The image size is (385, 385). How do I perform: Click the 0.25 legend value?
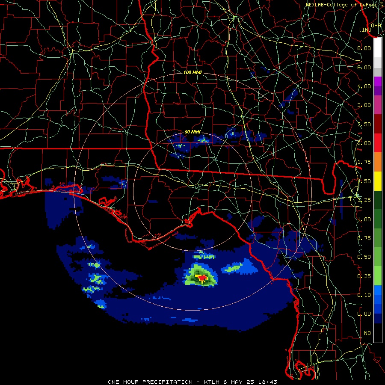point(364,276)
